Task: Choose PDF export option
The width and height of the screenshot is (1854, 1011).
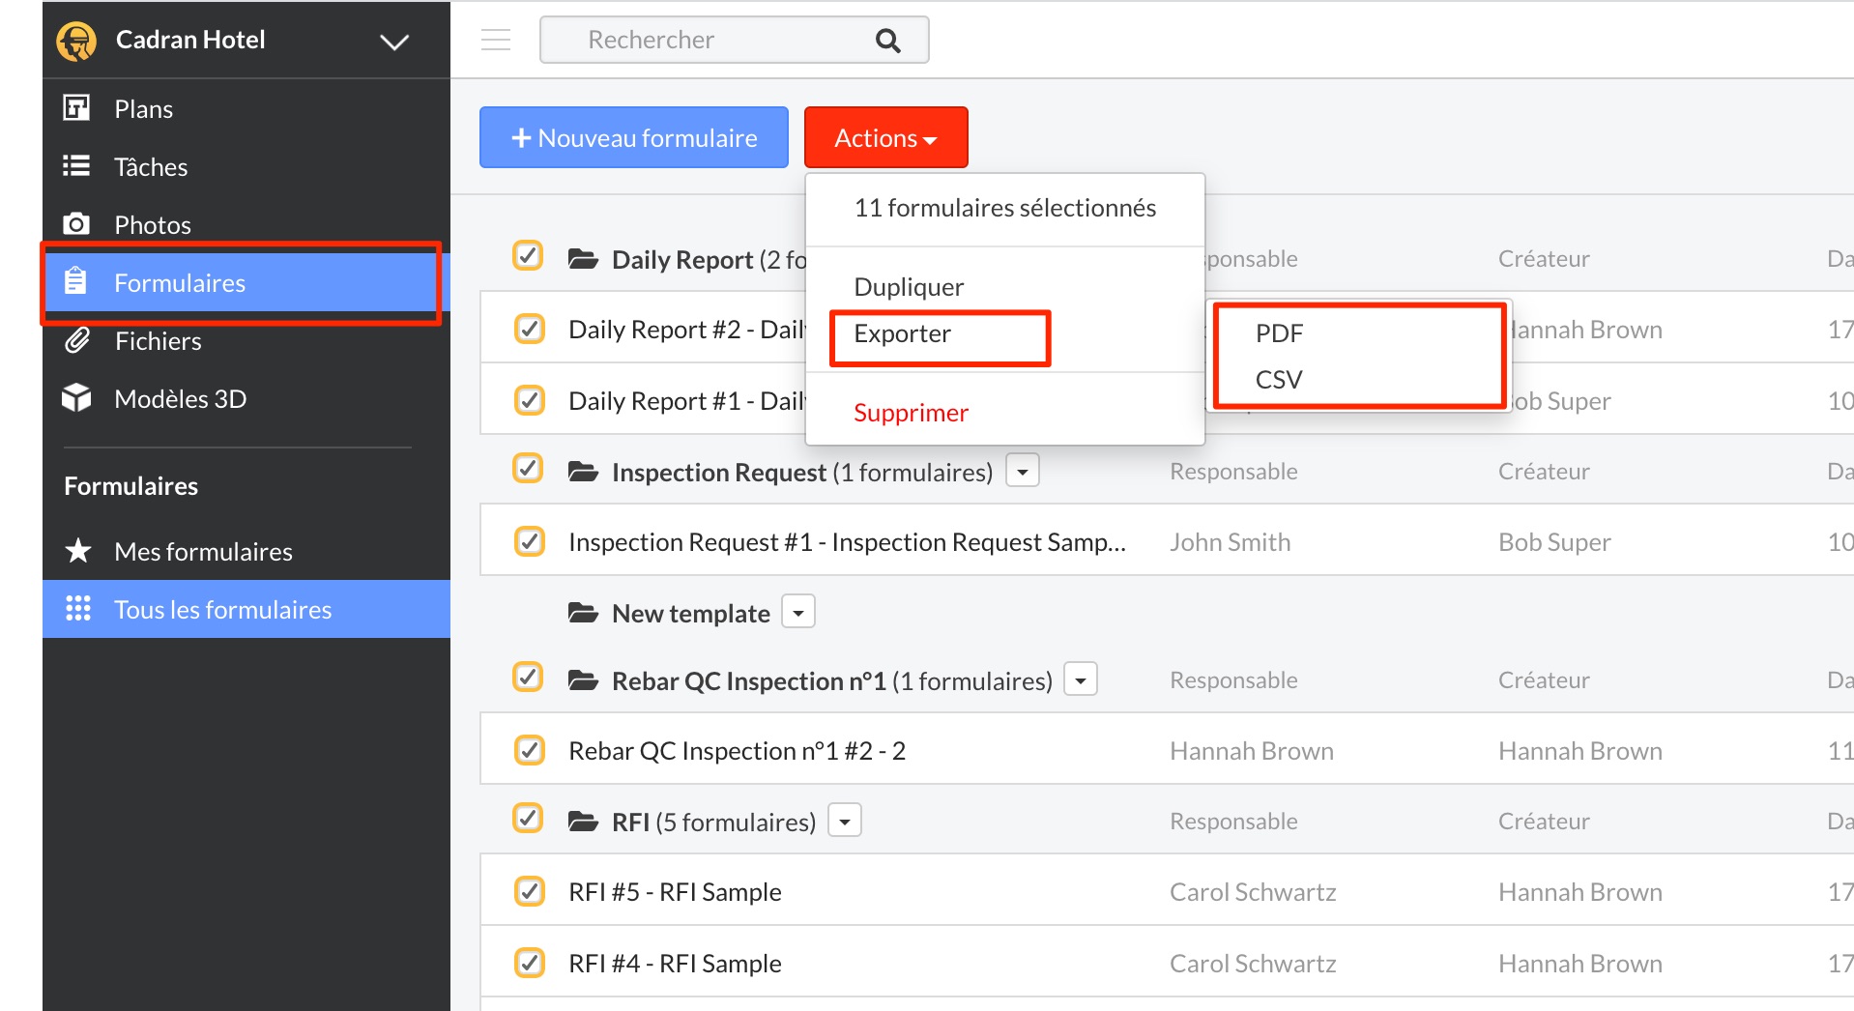Action: pyautogui.click(x=1279, y=333)
